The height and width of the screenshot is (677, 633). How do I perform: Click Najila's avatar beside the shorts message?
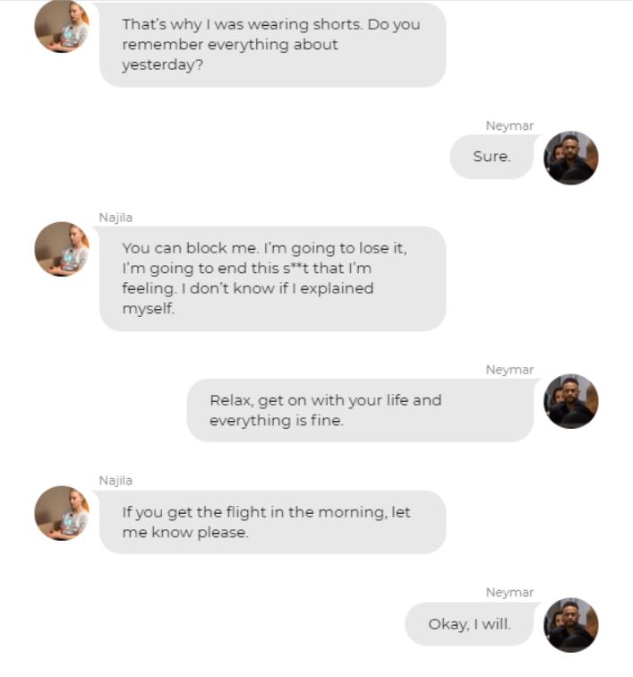coord(61,27)
